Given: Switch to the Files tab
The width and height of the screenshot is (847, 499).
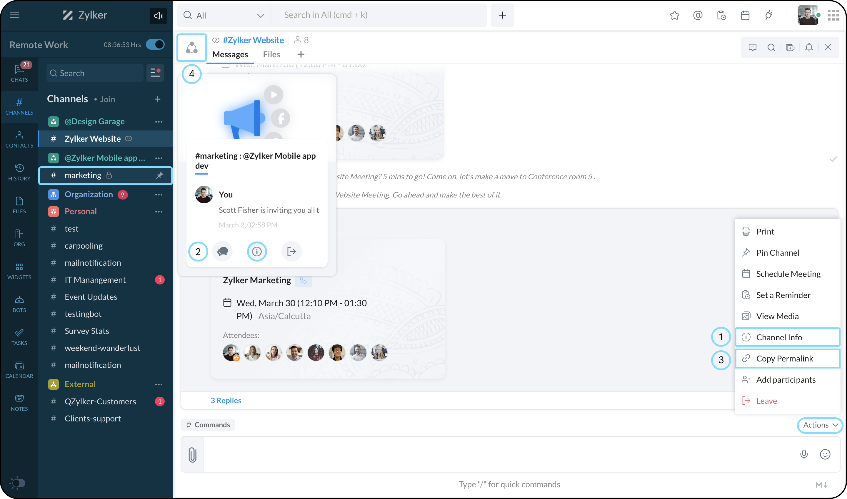Looking at the screenshot, I should click(271, 54).
